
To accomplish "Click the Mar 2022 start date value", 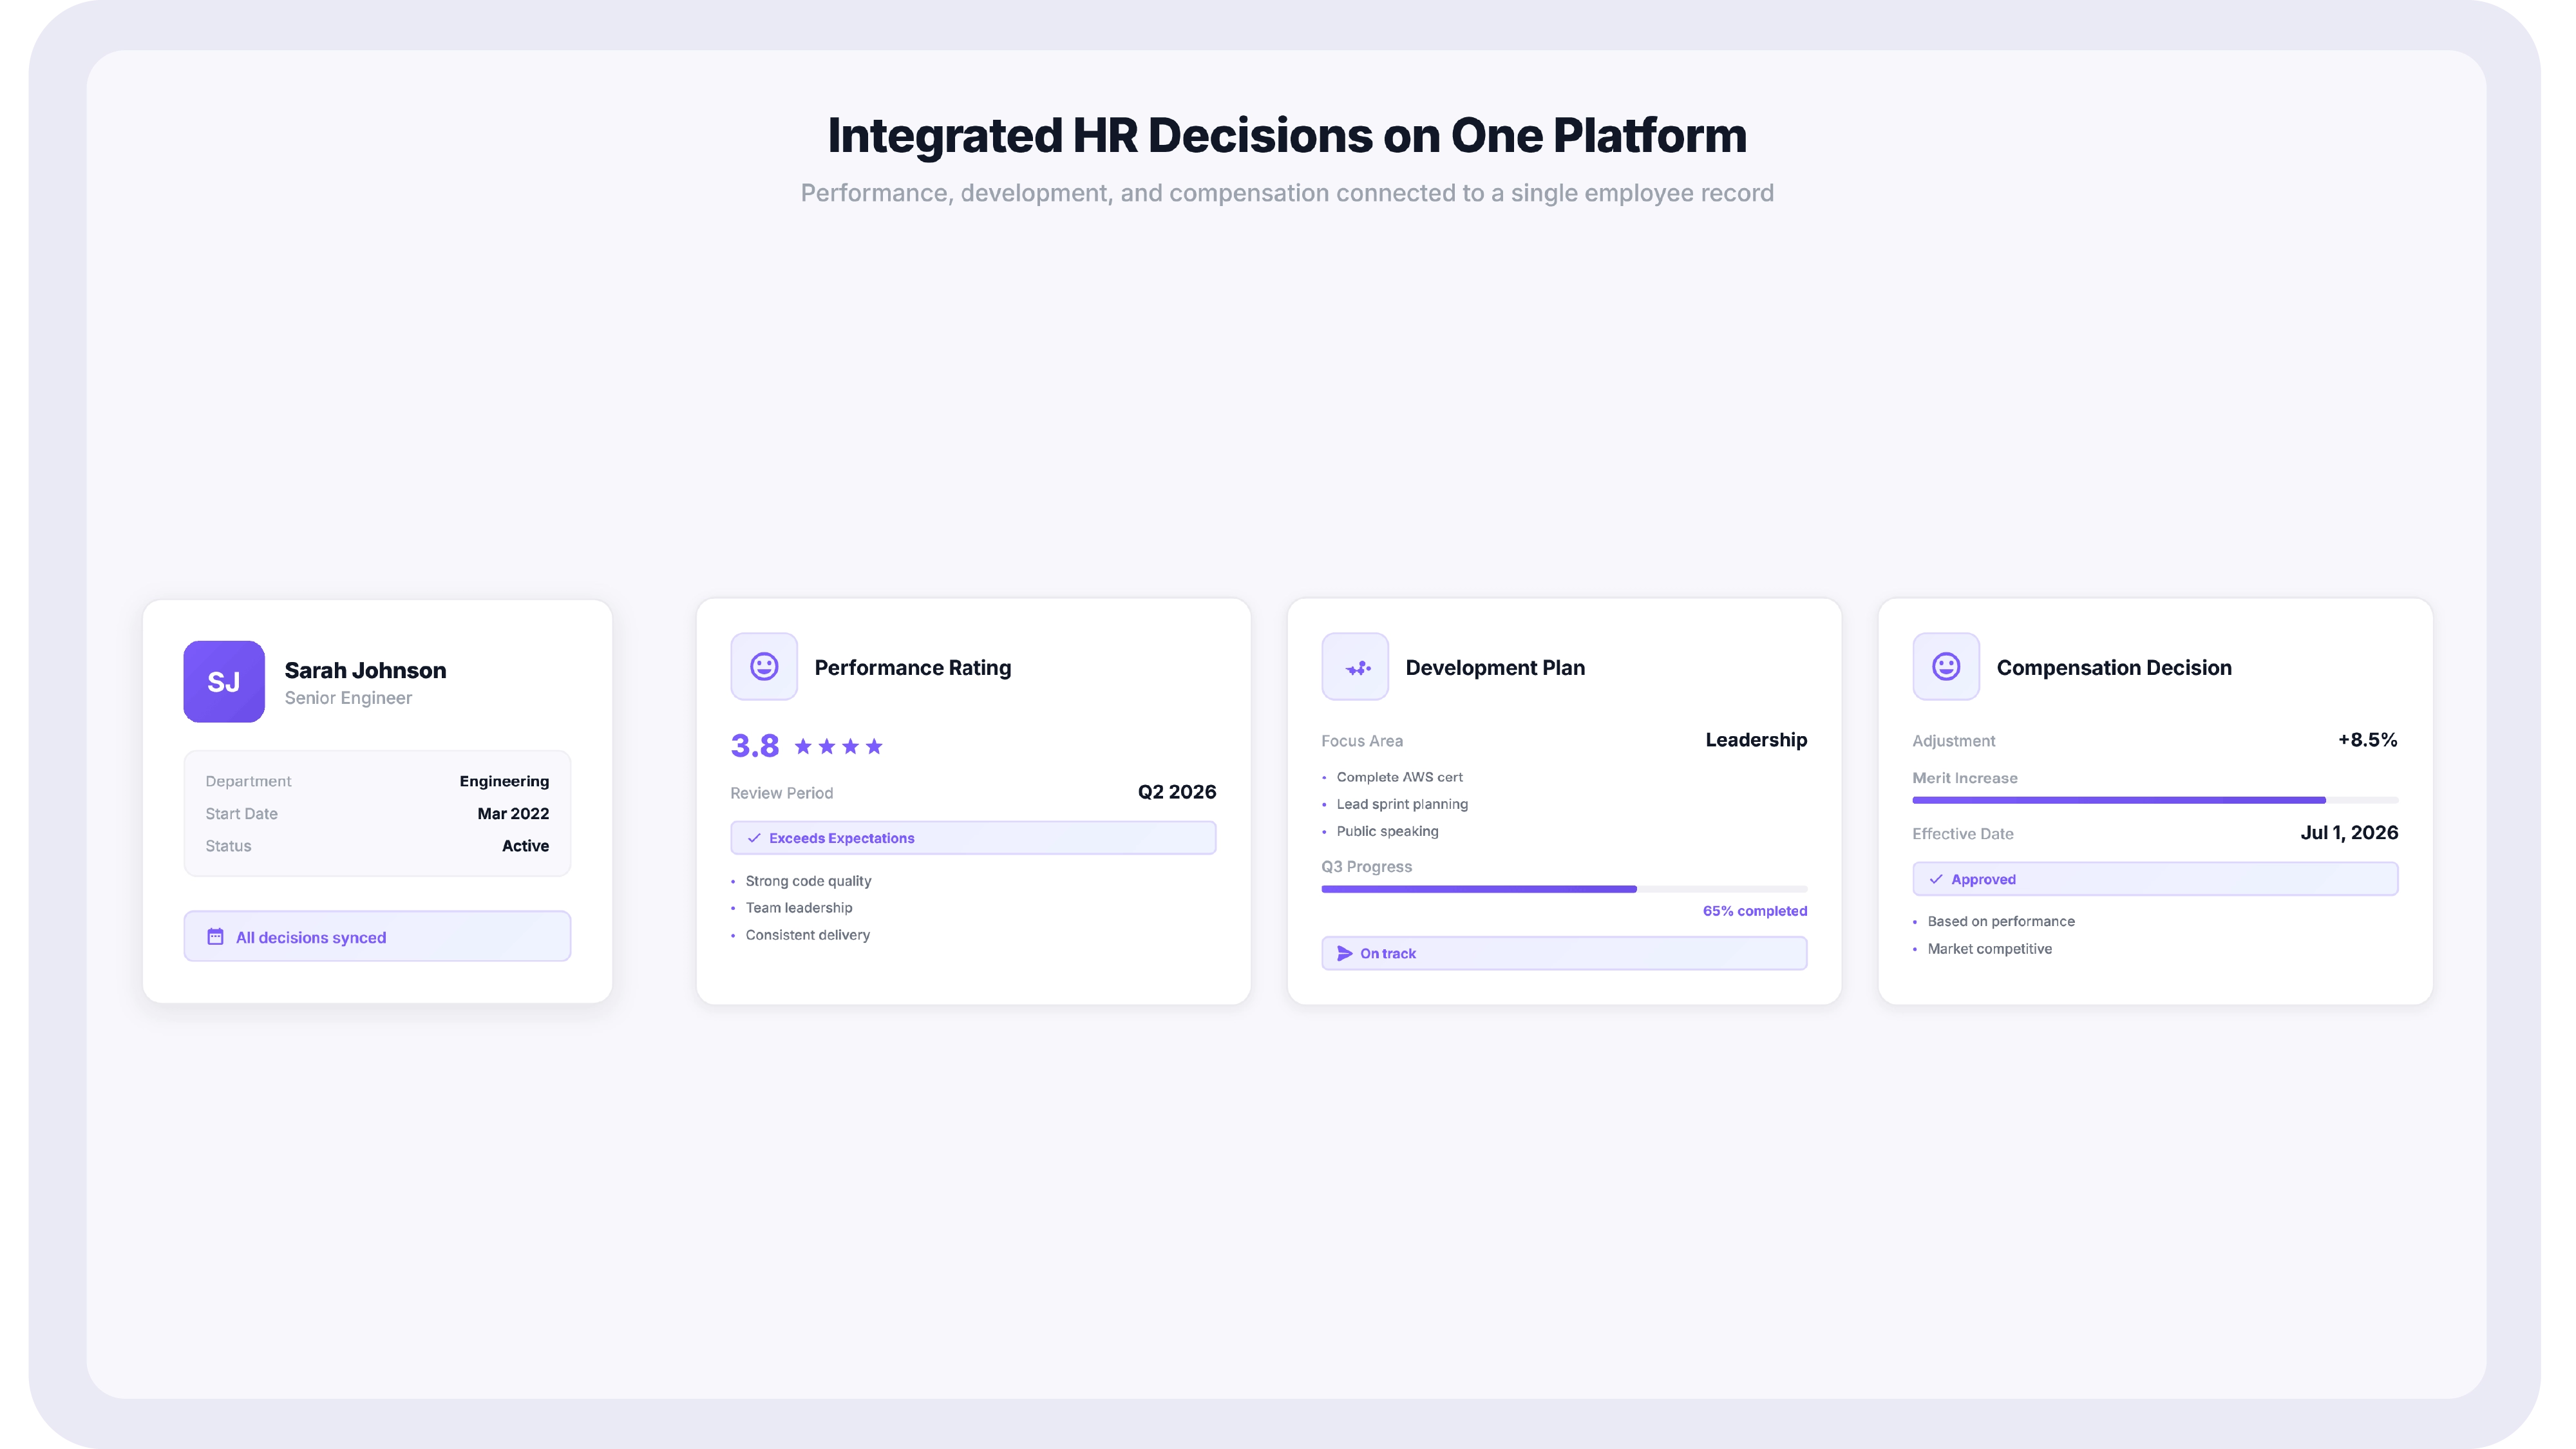I will click(513, 813).
